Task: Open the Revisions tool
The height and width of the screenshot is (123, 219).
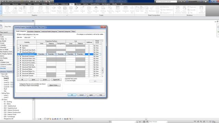Action: (152, 9)
